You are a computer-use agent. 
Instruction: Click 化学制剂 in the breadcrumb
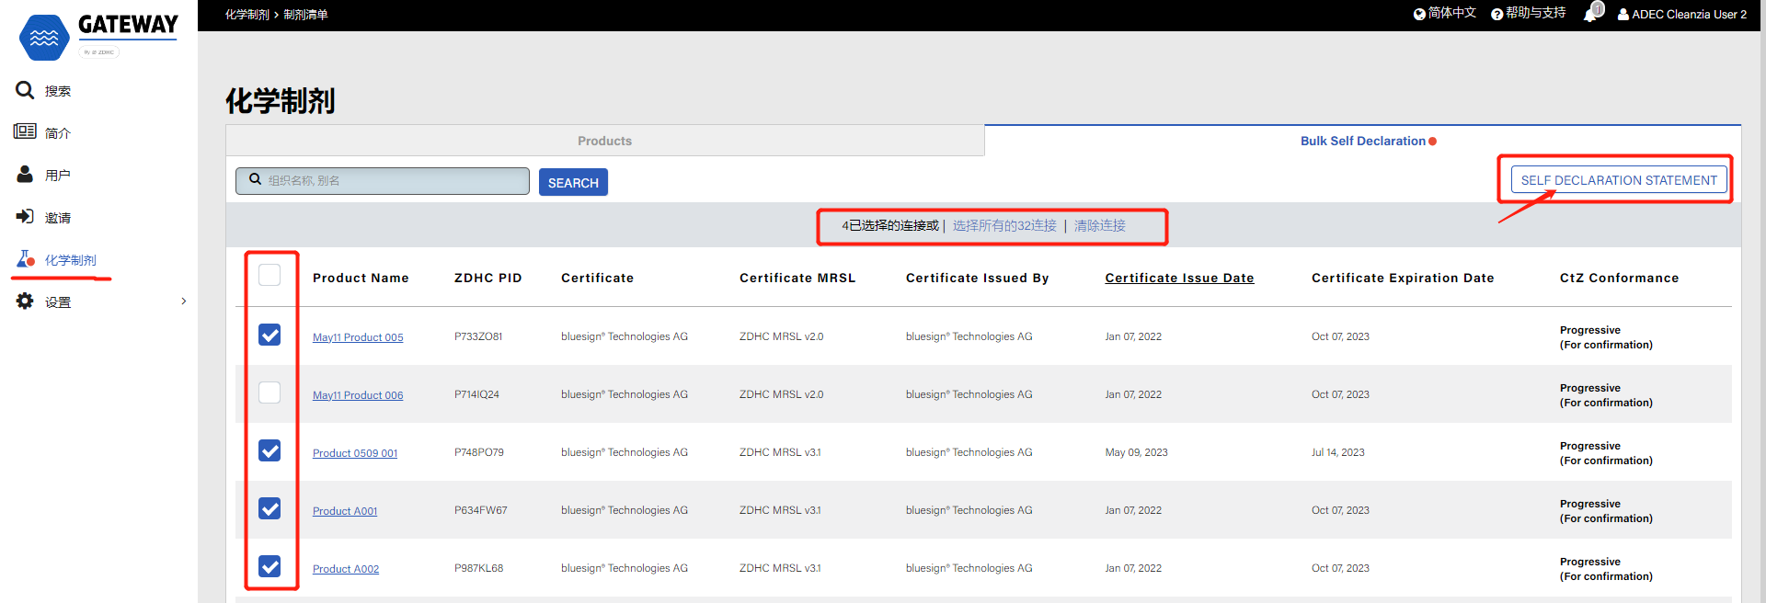coord(247,15)
